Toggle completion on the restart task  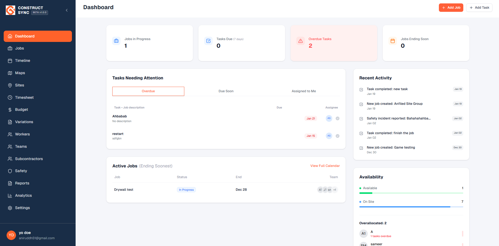pyautogui.click(x=338, y=136)
